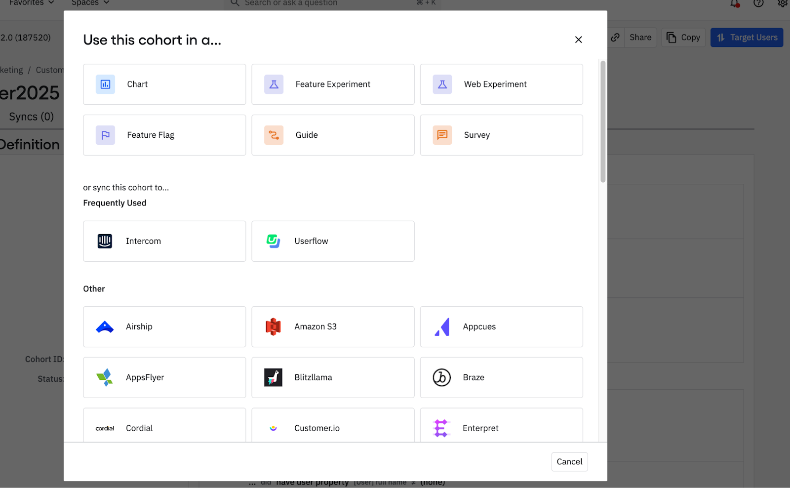The width and height of the screenshot is (790, 488).
Task: Click the Amazon S3 logo icon
Action: coord(273,327)
